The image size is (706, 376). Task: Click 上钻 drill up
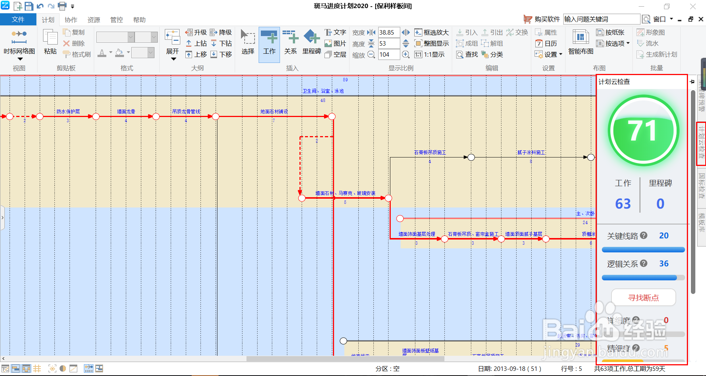point(196,43)
